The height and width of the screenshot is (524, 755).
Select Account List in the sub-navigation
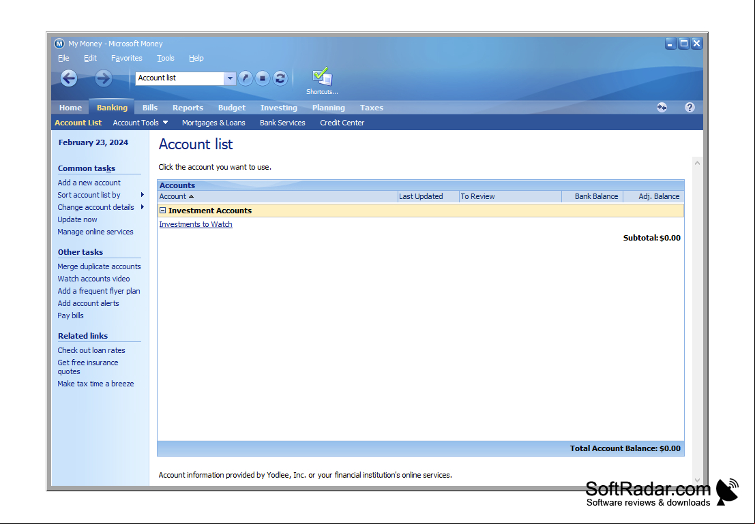pos(78,123)
